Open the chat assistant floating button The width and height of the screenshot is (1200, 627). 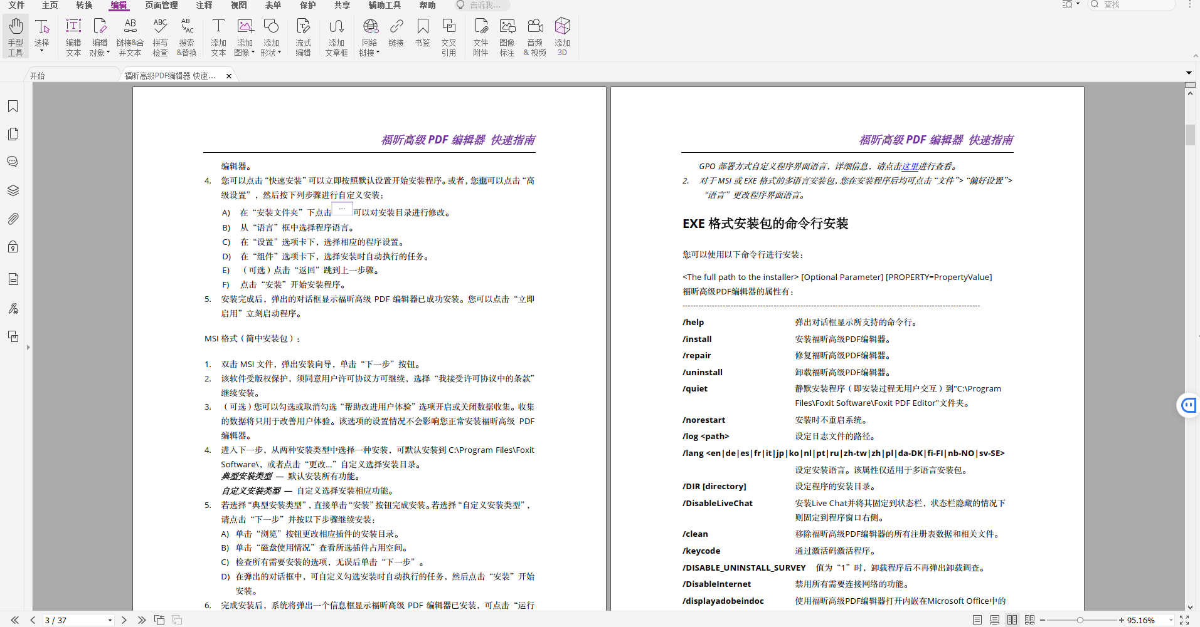(x=1189, y=406)
